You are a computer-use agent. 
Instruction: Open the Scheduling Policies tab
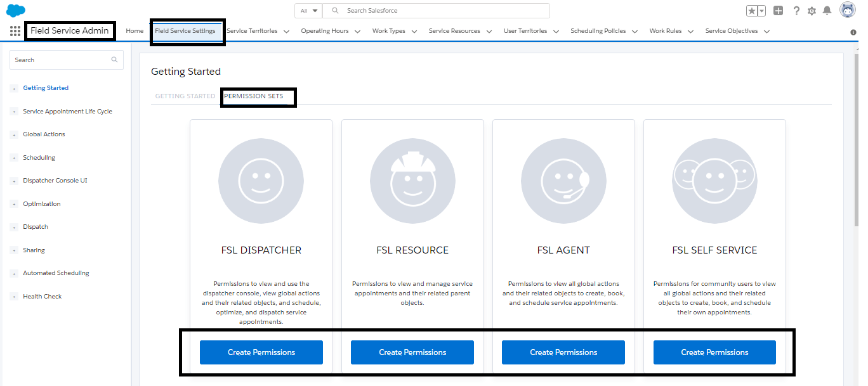click(x=598, y=31)
